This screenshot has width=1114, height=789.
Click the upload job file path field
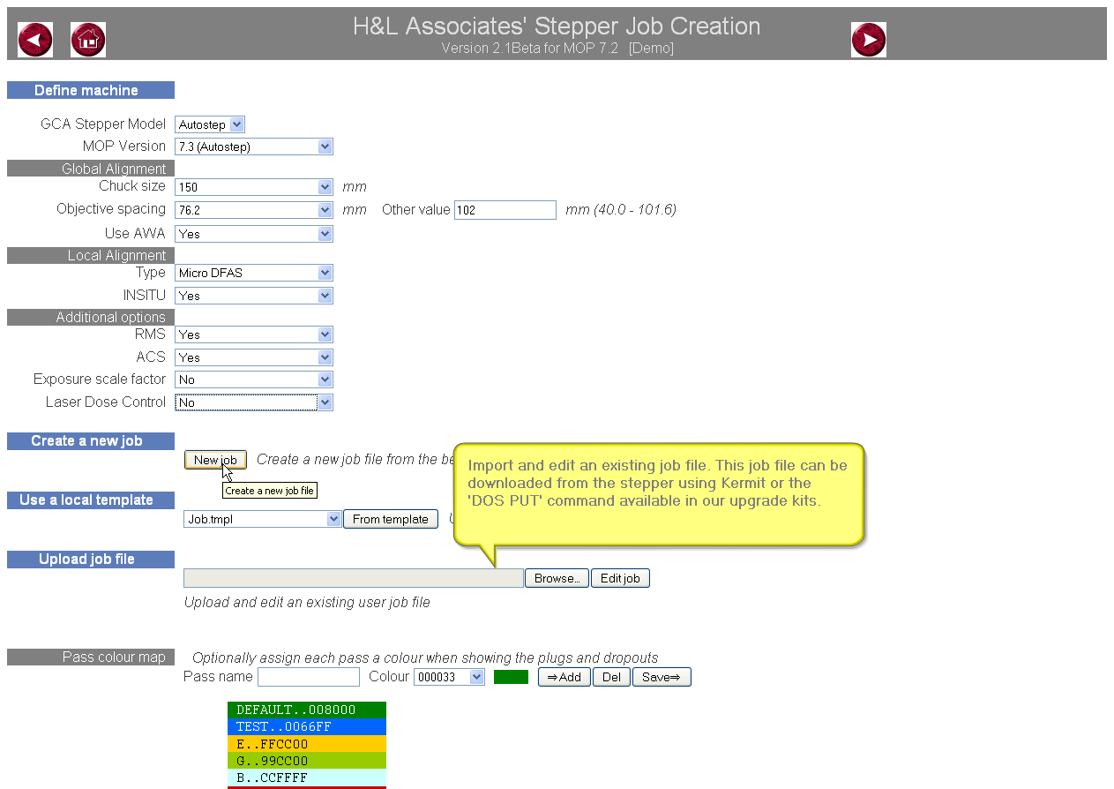coord(354,578)
